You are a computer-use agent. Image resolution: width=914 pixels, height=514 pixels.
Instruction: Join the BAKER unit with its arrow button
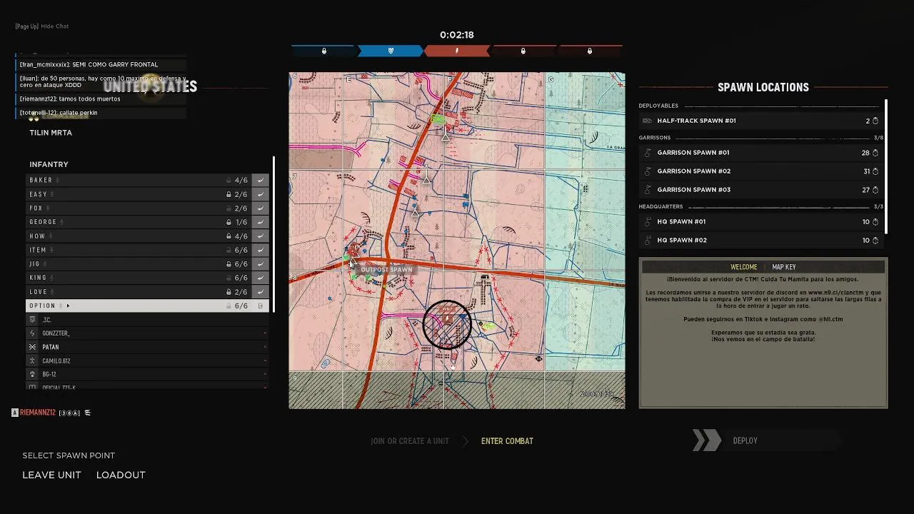point(261,181)
